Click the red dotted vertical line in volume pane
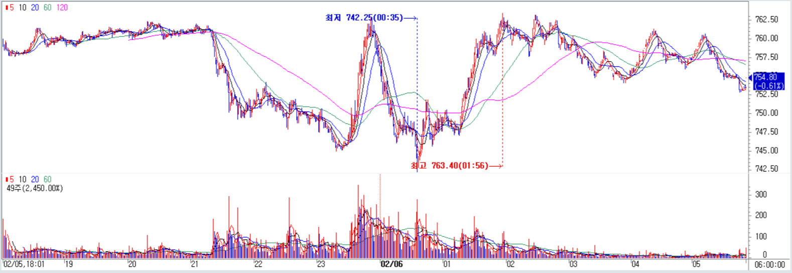The height and width of the screenshot is (273, 792). point(380,196)
